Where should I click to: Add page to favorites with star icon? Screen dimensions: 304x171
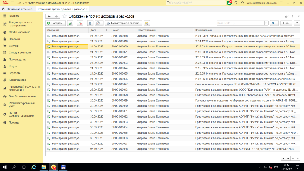[64, 16]
